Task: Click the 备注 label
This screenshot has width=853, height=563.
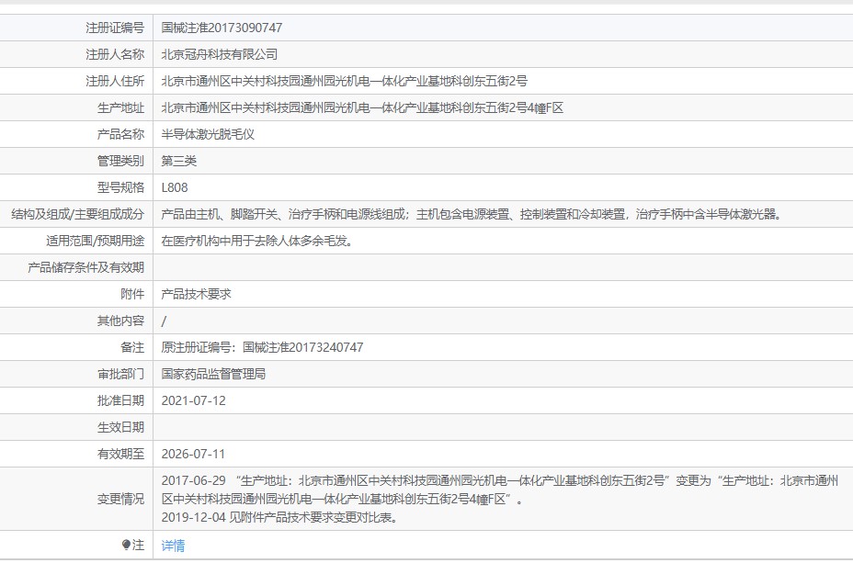Action: [132, 347]
